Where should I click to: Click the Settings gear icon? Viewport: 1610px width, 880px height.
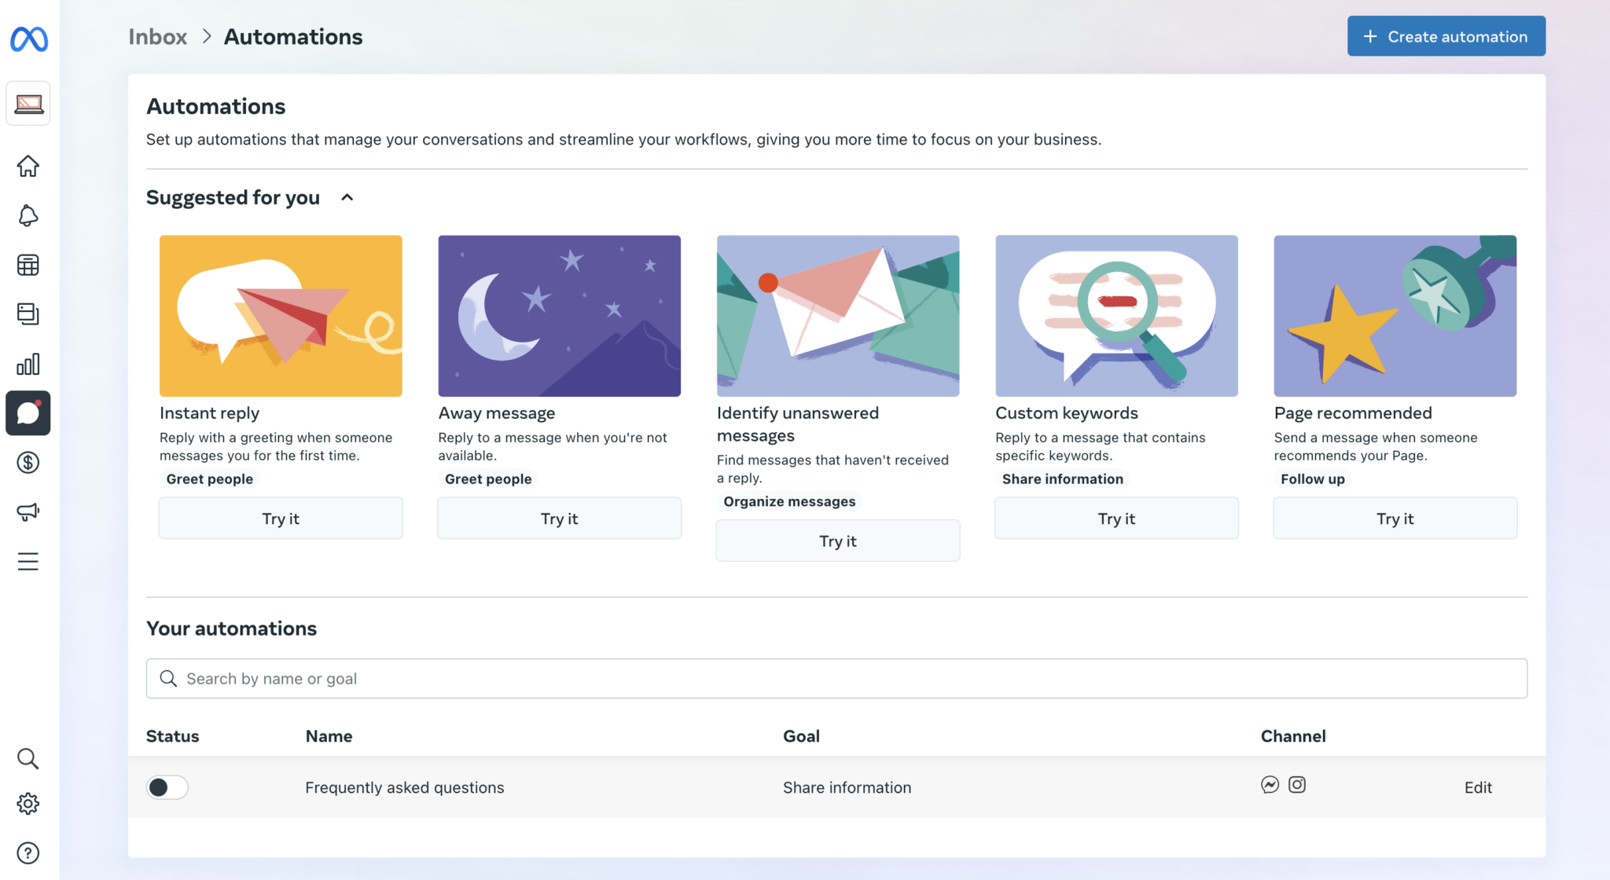[x=28, y=804]
